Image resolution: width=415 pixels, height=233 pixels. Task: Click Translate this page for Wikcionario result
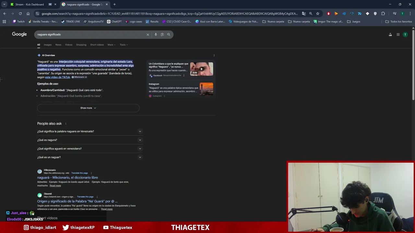(x=79, y=173)
